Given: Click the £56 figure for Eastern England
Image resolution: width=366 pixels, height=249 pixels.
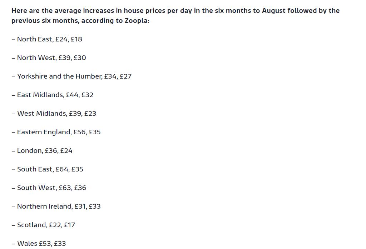Looking at the screenshot, I should pyautogui.click(x=79, y=132).
